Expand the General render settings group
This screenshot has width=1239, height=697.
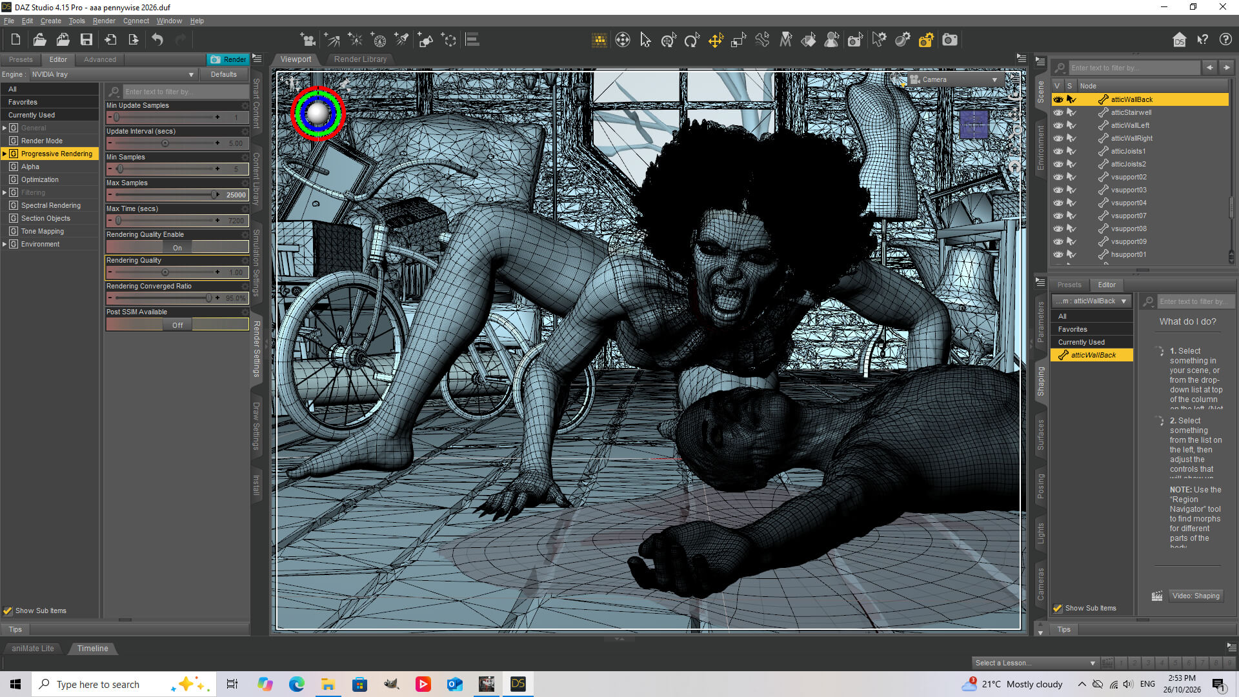tap(5, 128)
